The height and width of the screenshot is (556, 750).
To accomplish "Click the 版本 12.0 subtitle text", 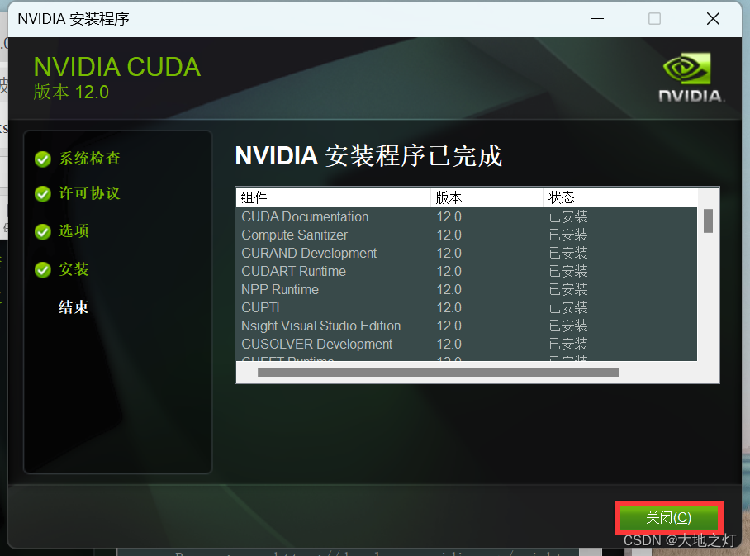I will pos(71,92).
